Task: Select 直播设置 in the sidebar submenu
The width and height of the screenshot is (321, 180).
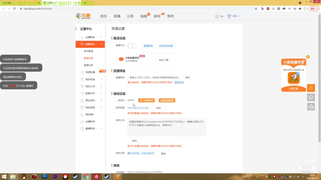Action: pos(88,58)
